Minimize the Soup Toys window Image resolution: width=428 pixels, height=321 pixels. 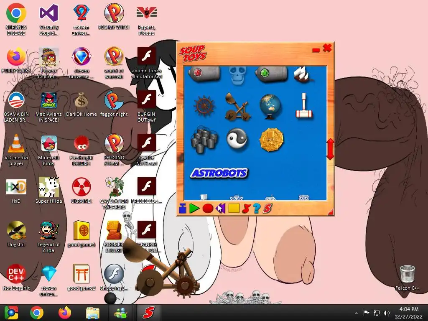click(x=316, y=50)
